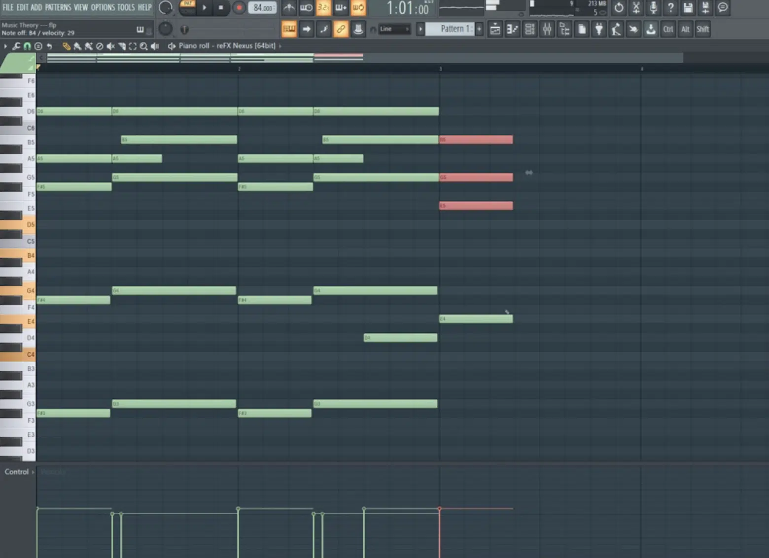Select the Mute tool speaker icon
Screen dimensions: 769x558
tap(110, 46)
